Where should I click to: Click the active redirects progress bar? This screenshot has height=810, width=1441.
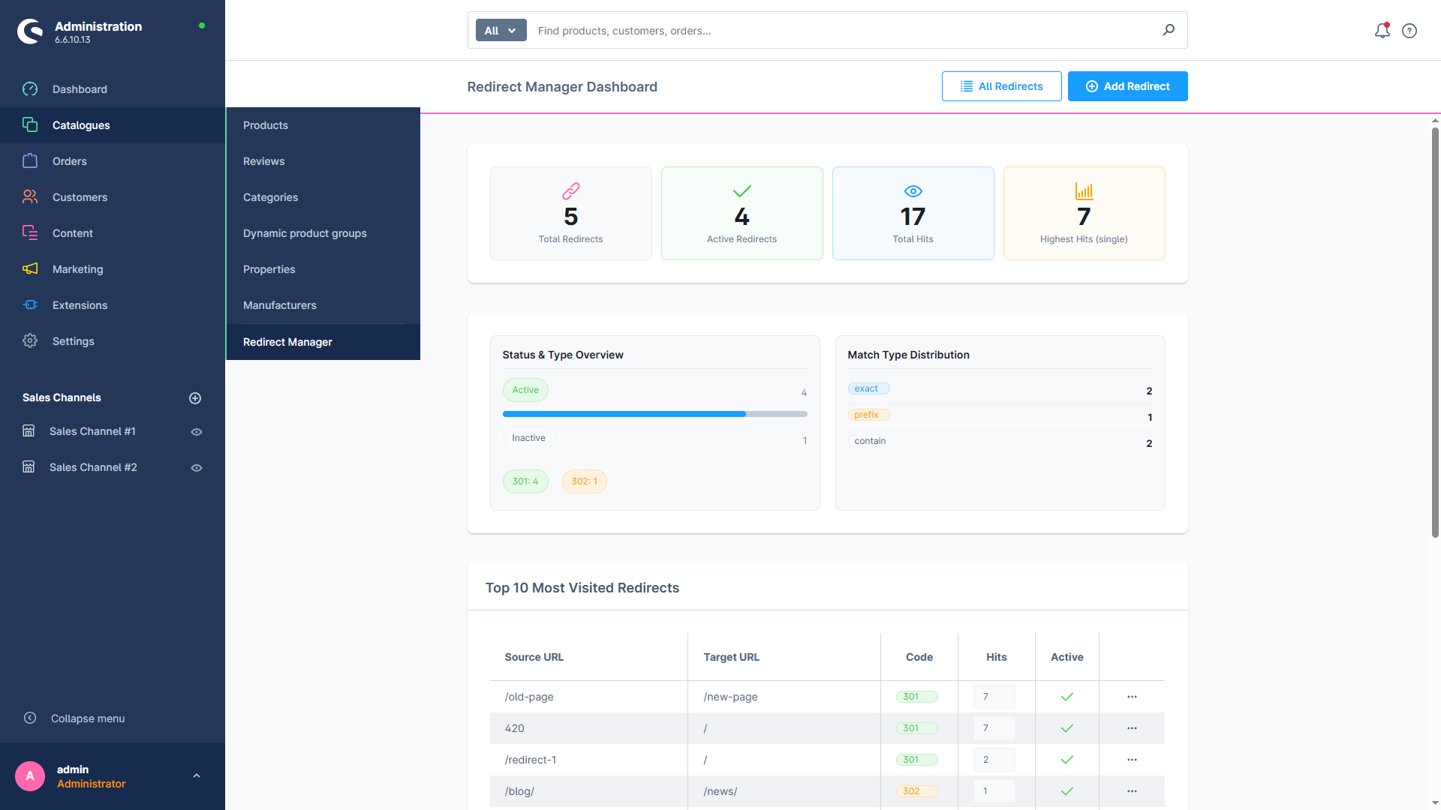[x=654, y=414]
